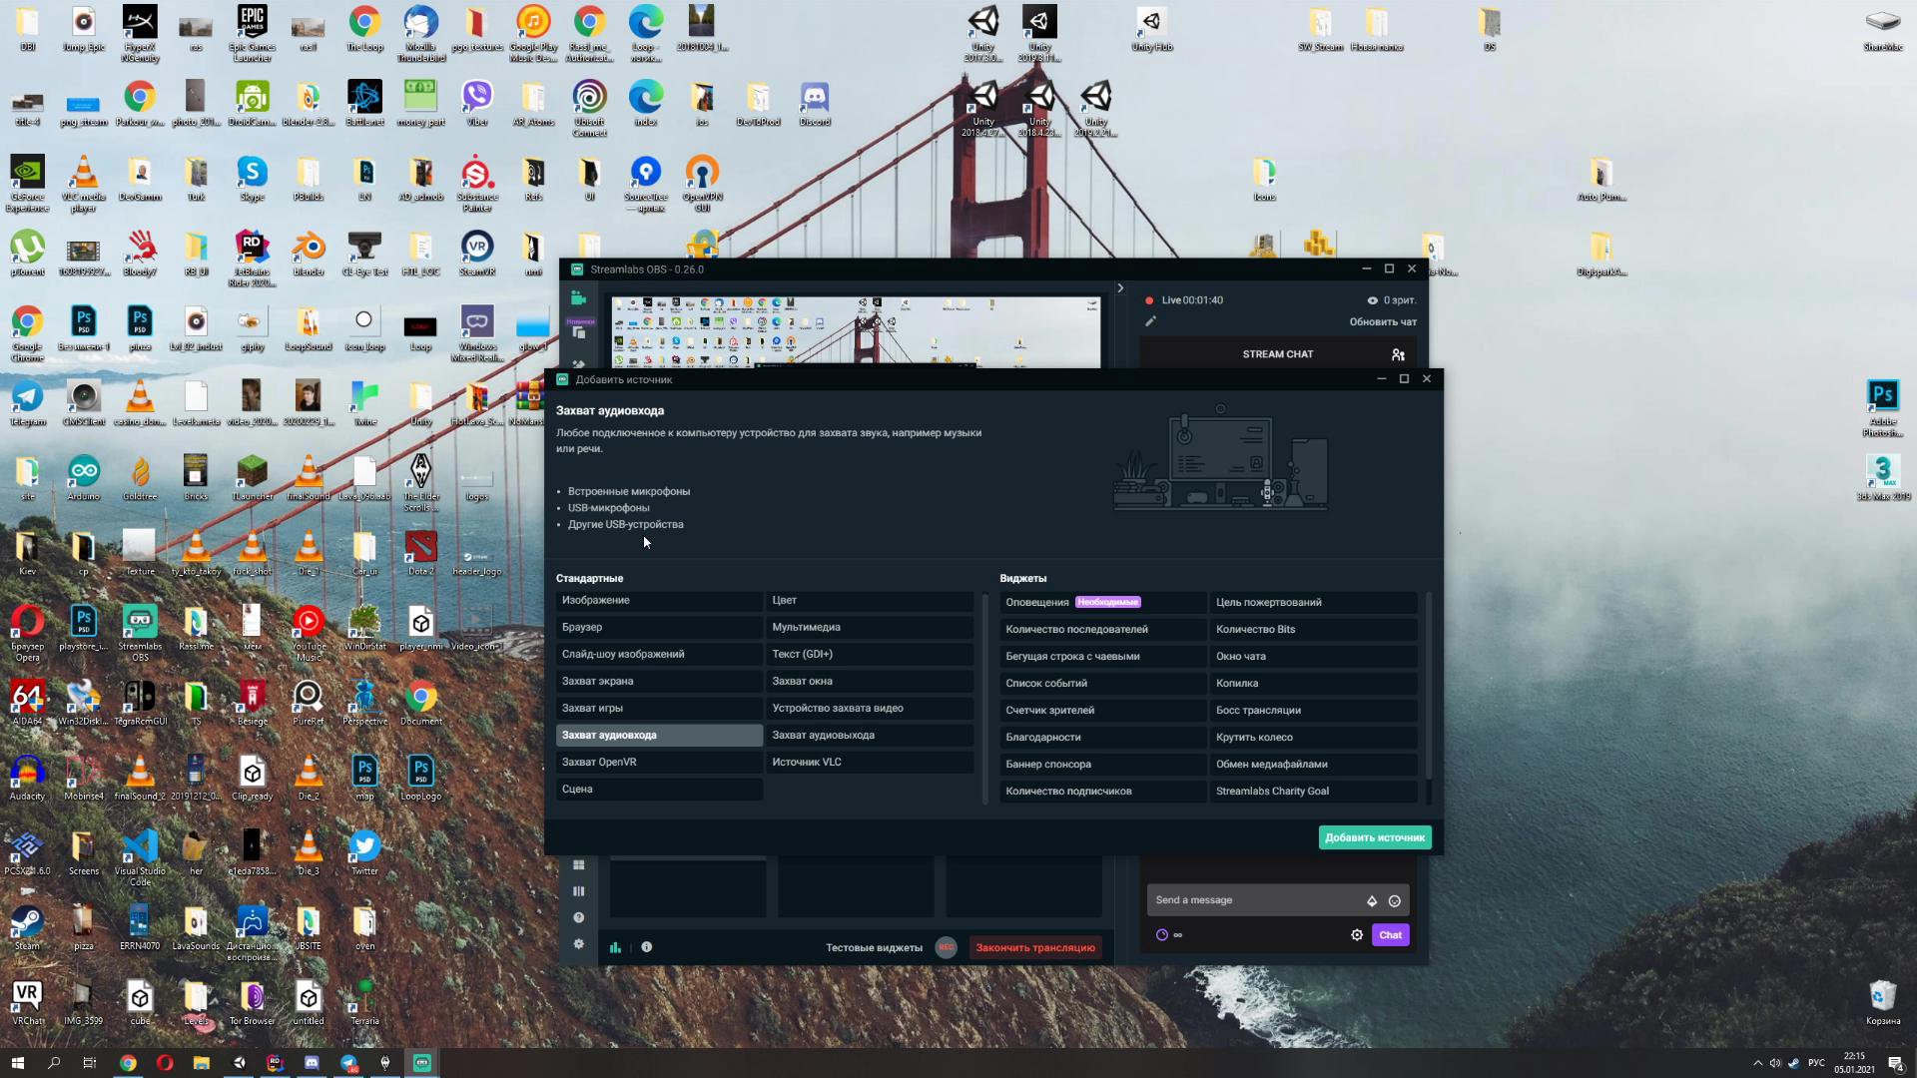Click the pencil edit stream info icon

tap(1150, 321)
